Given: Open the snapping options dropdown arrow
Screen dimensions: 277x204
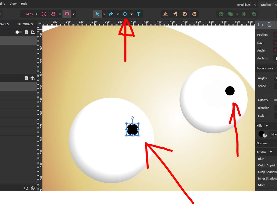Looking at the screenshot, I should (x=74, y=14).
